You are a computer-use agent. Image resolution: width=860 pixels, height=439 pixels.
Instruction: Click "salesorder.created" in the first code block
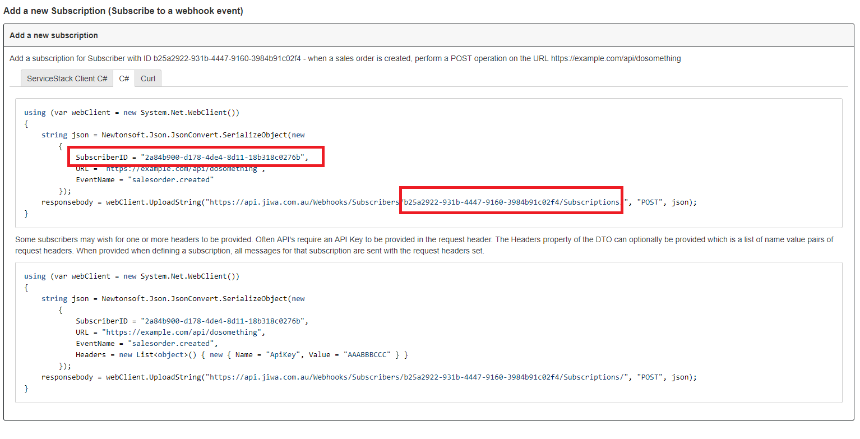coord(171,180)
